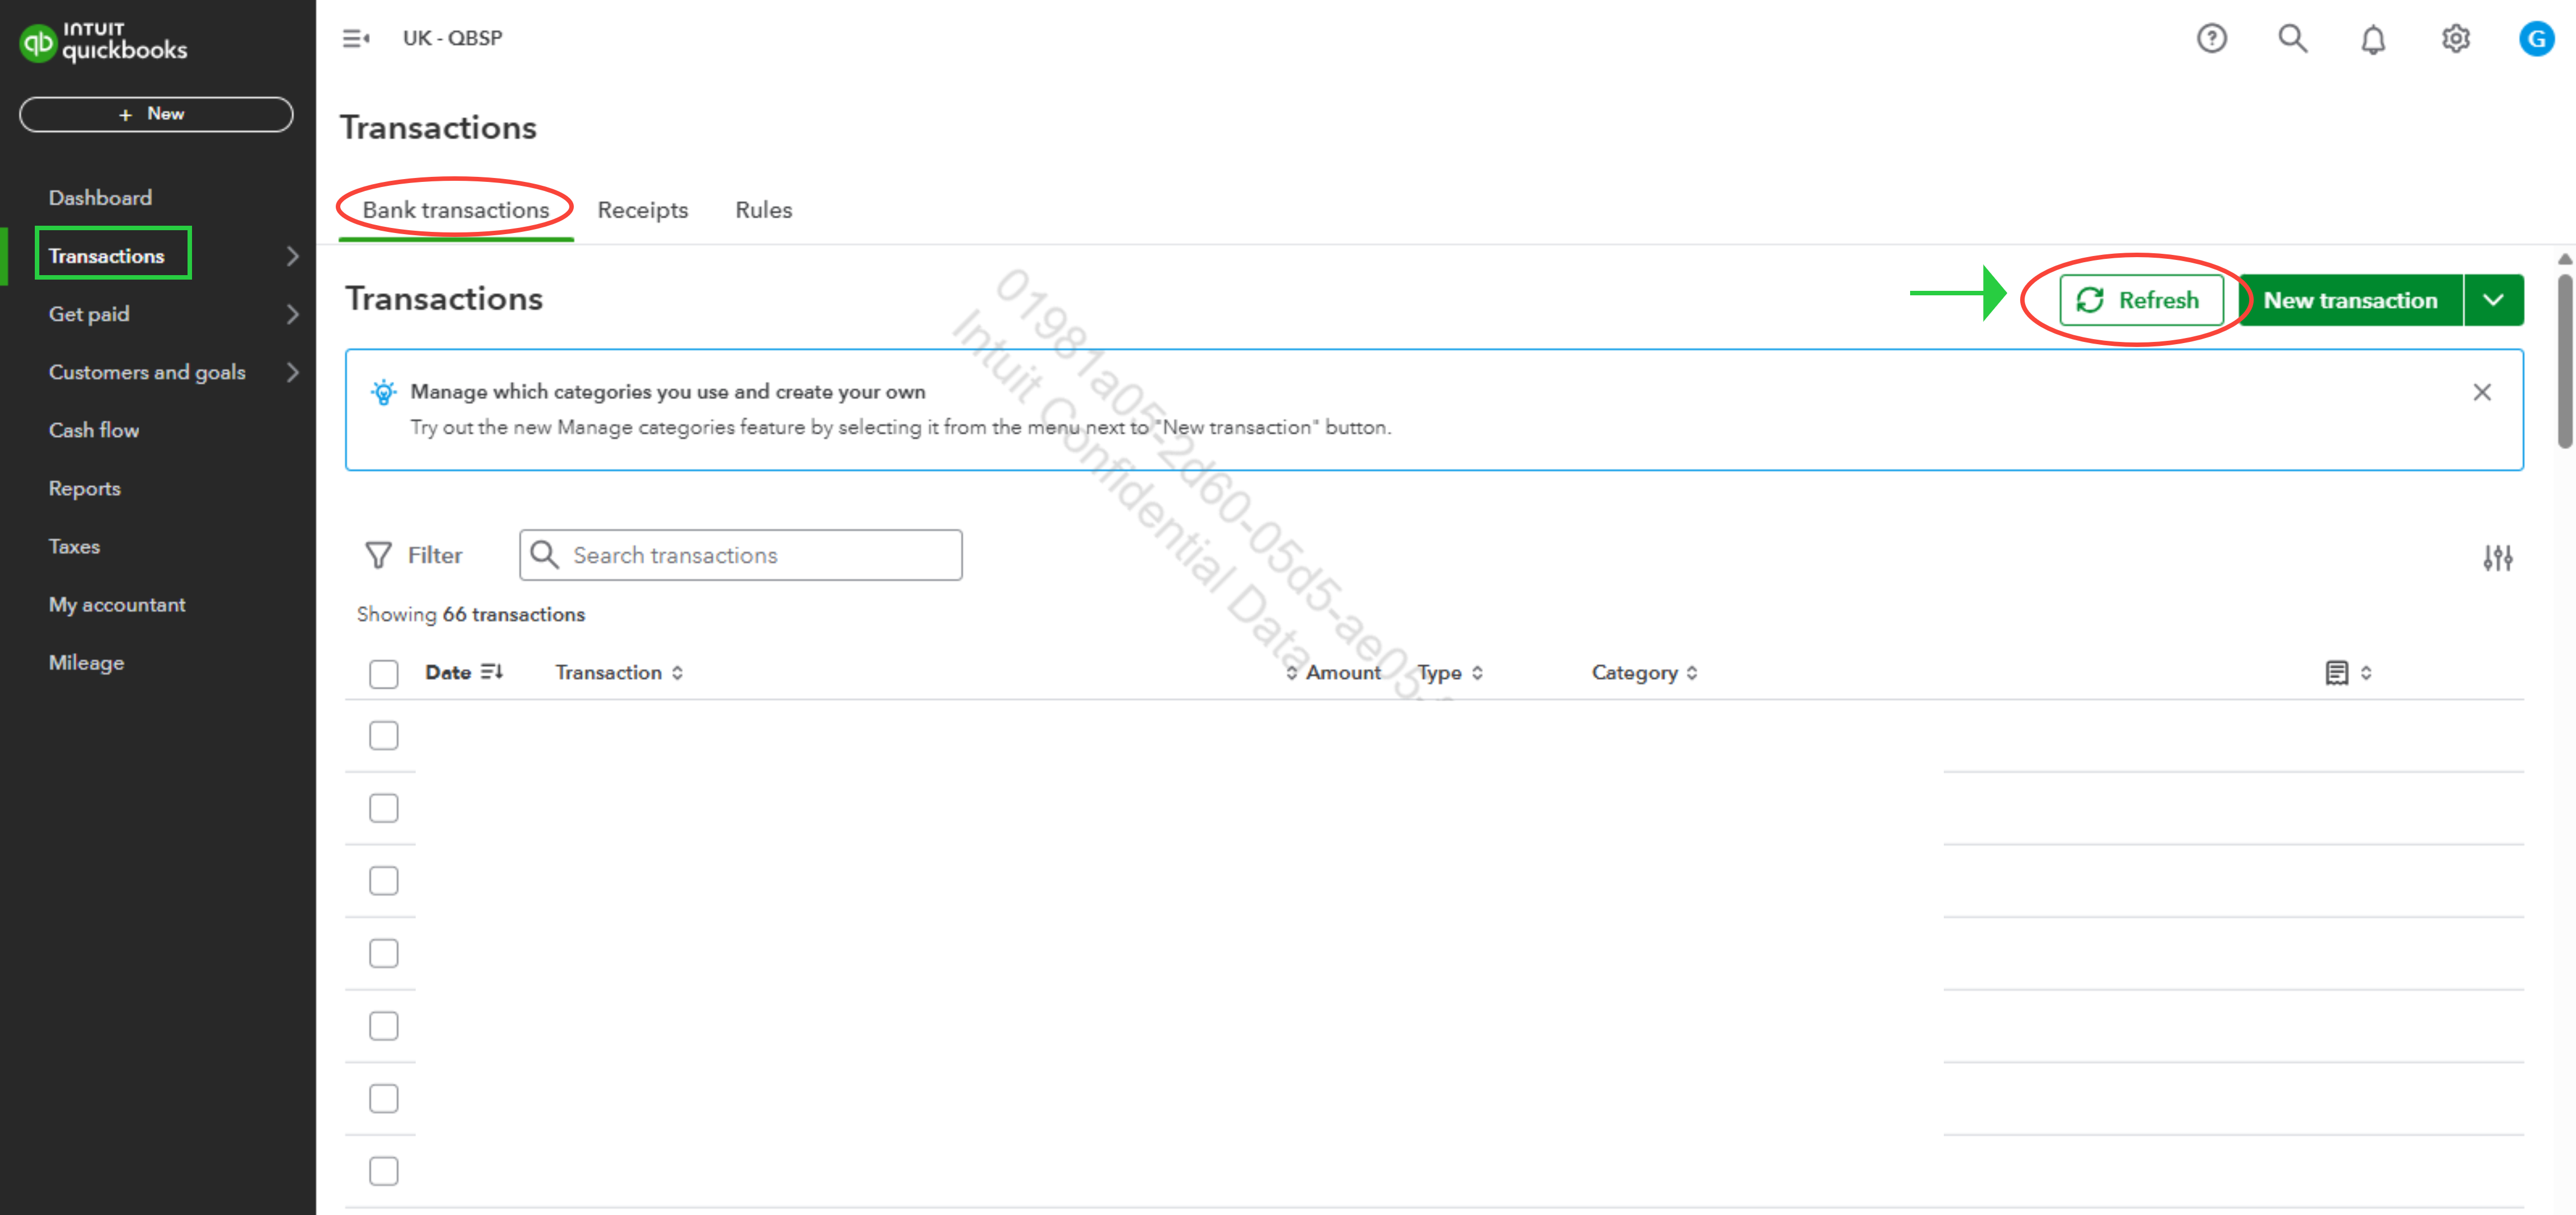Open the settings gear icon
This screenshot has height=1215, width=2576.
click(x=2455, y=39)
